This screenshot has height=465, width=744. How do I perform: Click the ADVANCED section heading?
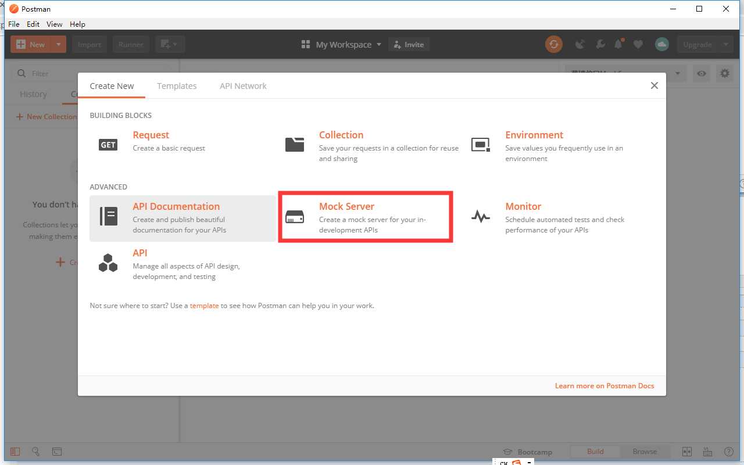(x=109, y=187)
